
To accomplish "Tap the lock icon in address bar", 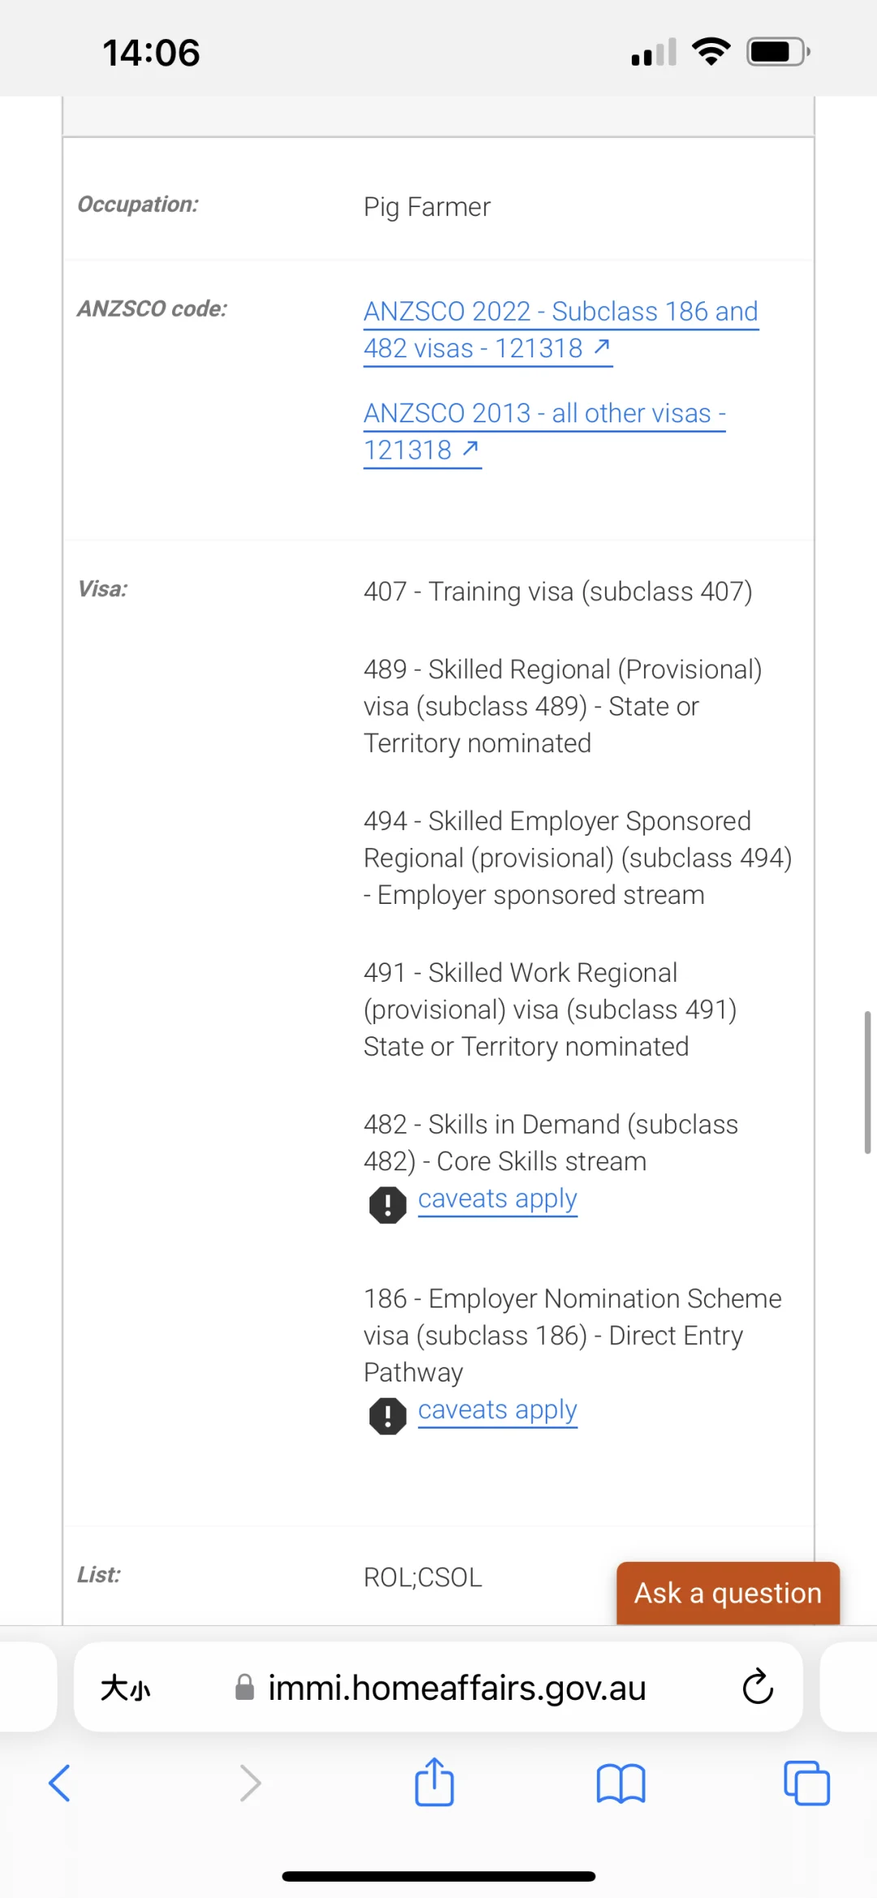I will click(x=244, y=1687).
